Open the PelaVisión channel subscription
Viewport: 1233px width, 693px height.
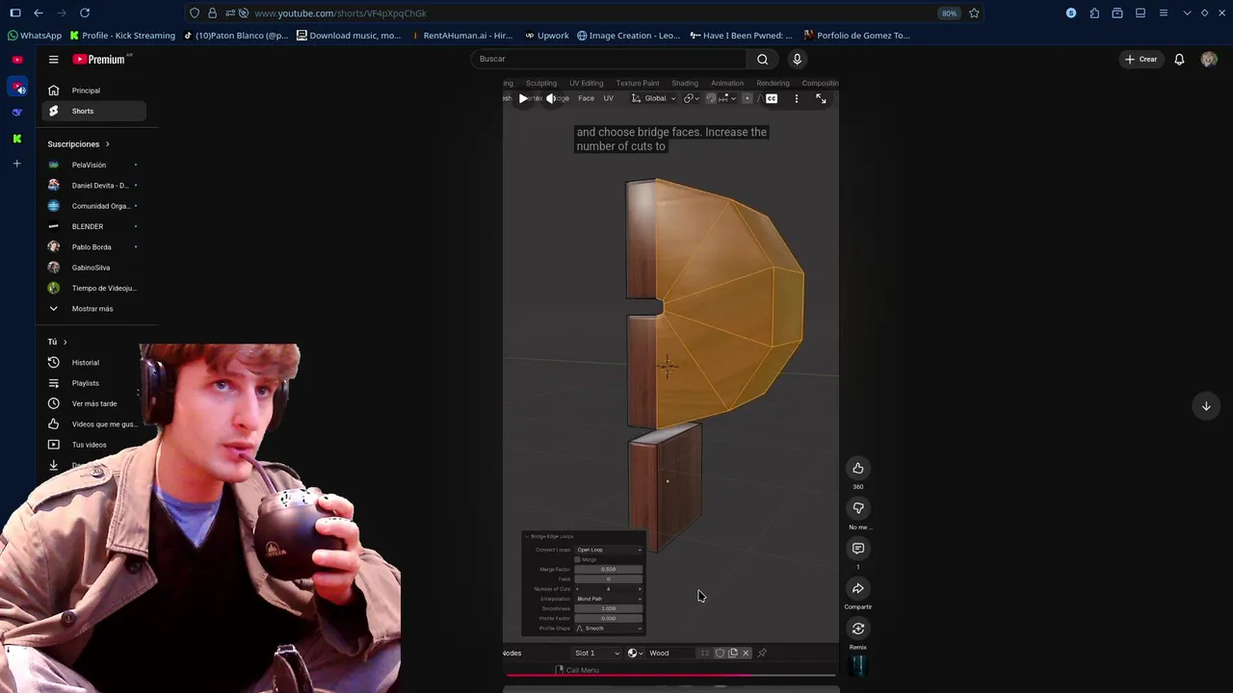[x=93, y=165]
